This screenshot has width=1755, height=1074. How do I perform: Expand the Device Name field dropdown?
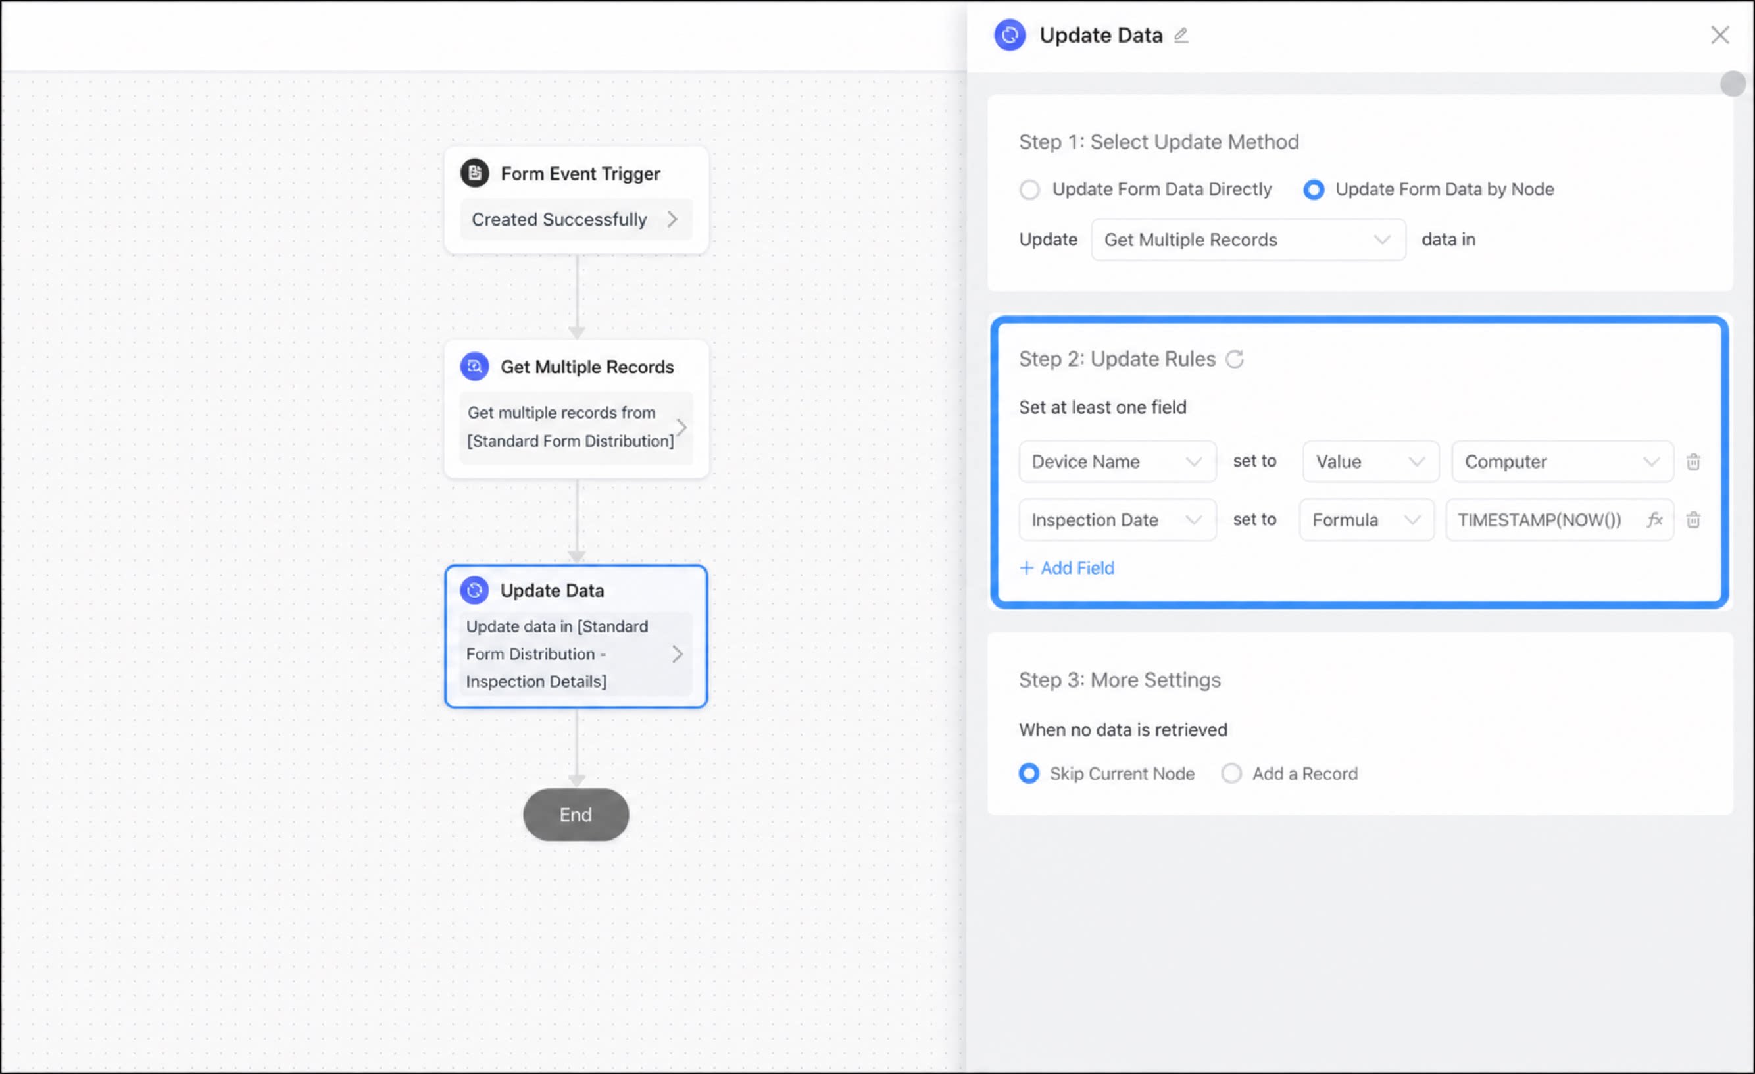coord(1117,462)
